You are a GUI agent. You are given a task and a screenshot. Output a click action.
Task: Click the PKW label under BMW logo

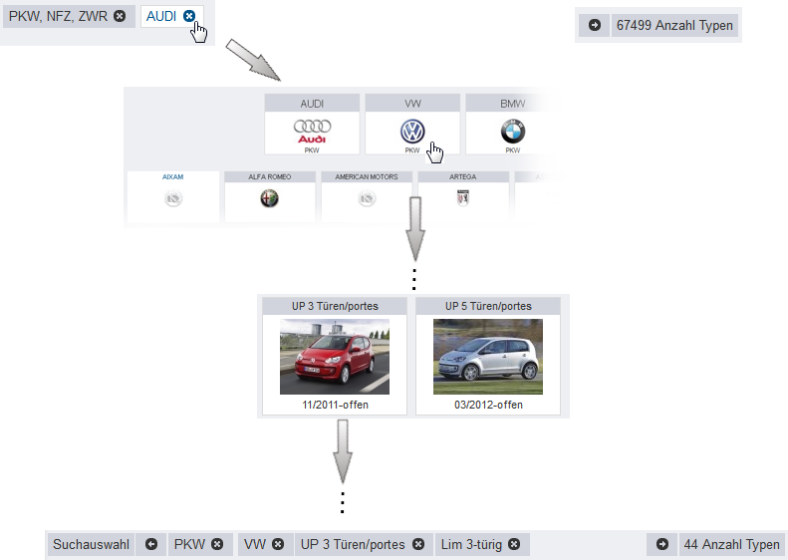tap(513, 150)
